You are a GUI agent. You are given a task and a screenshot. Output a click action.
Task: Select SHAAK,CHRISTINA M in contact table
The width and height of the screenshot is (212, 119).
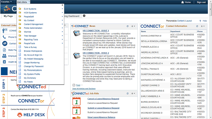click(x=151, y=36)
